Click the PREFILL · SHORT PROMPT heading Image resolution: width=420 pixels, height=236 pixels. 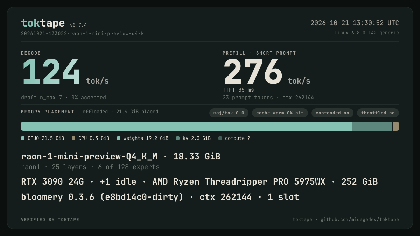pyautogui.click(x=259, y=53)
